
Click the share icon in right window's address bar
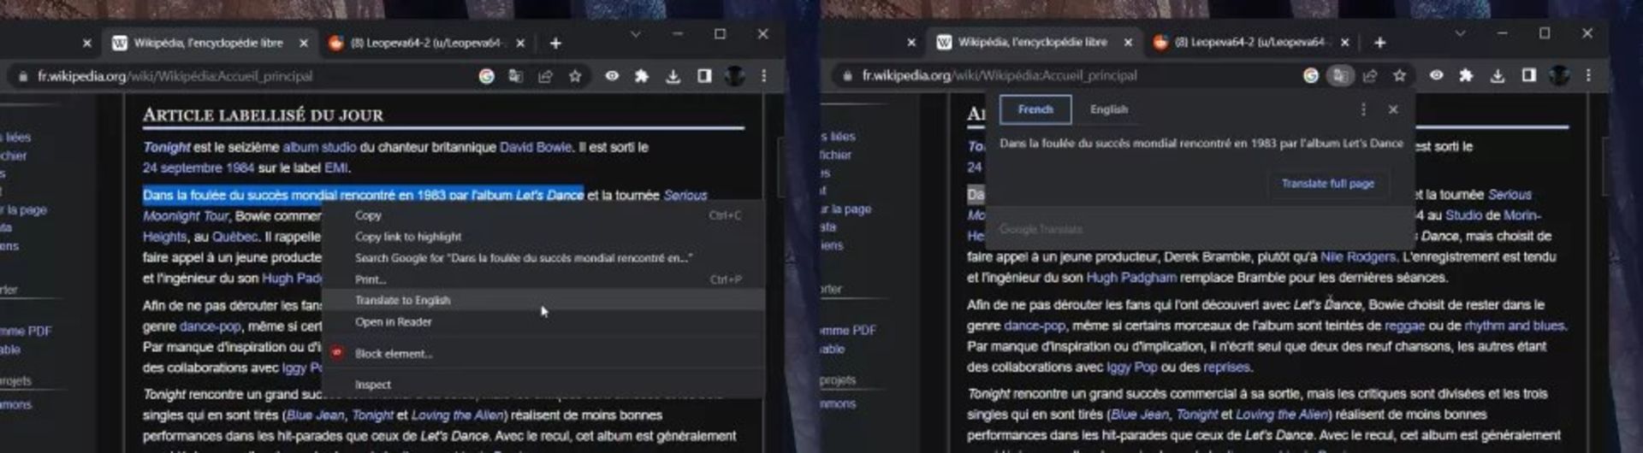1370,75
